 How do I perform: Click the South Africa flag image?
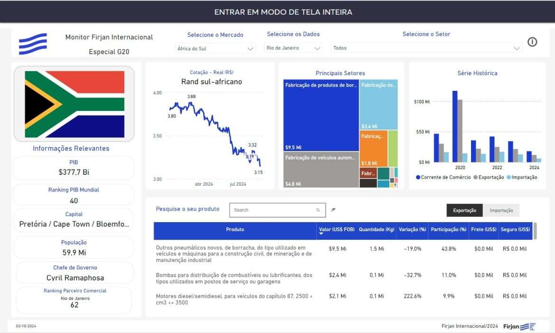coord(74,104)
